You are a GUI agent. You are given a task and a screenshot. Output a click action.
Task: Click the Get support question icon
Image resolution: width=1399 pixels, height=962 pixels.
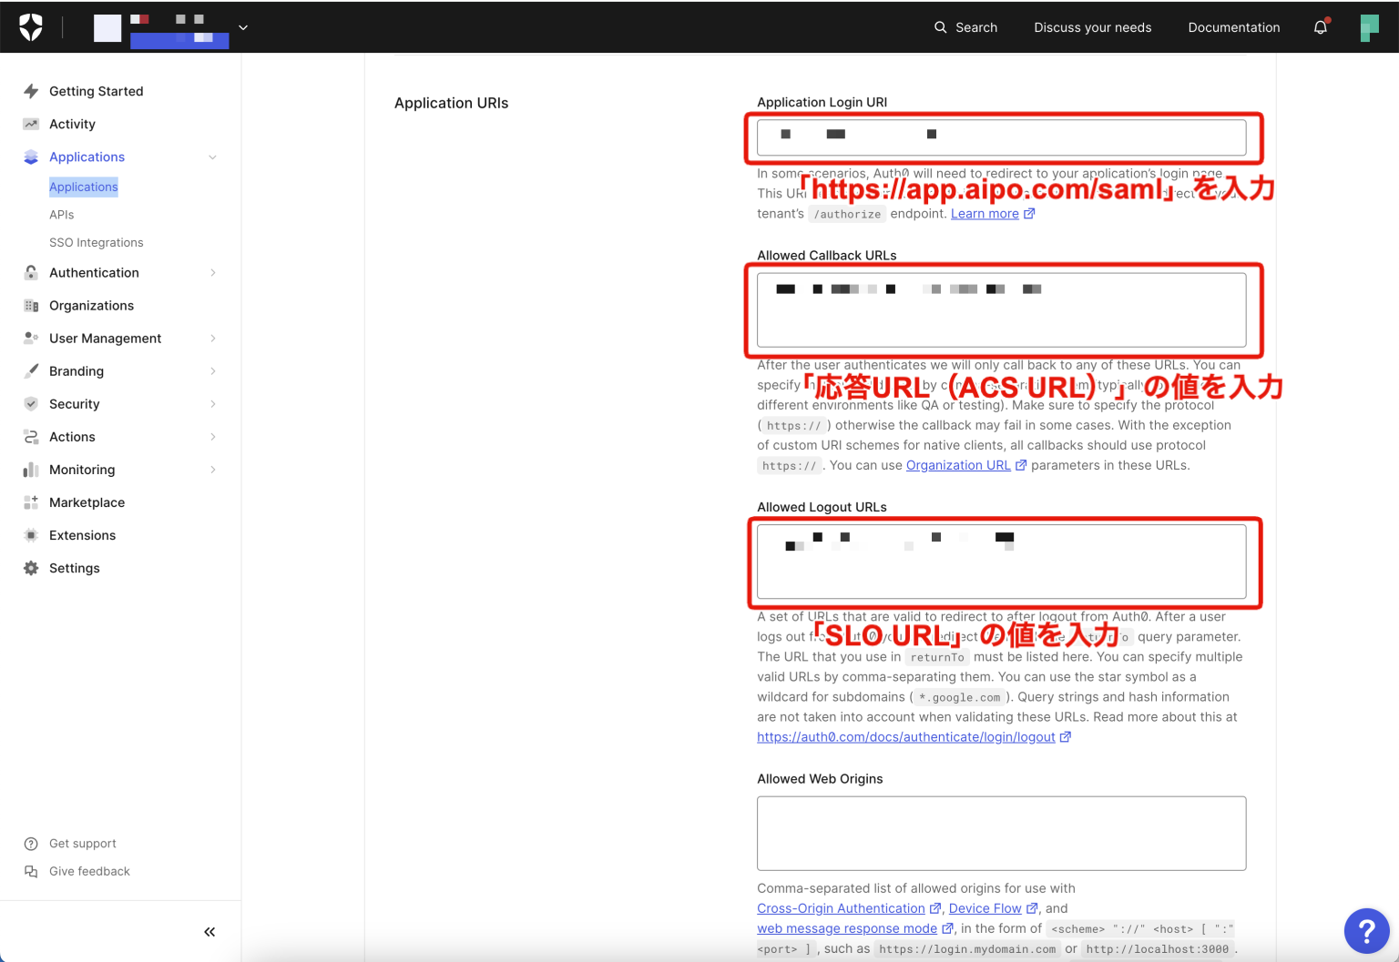31,844
